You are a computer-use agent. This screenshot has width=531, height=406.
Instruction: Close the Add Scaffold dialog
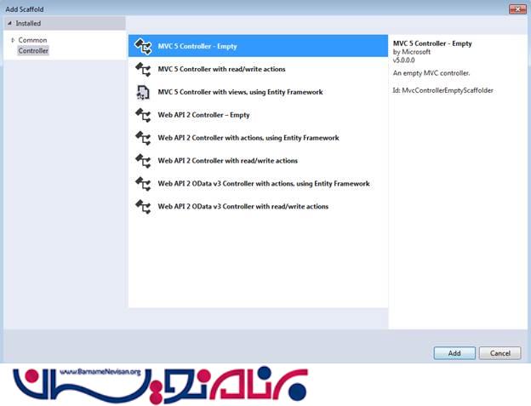pyautogui.click(x=517, y=9)
